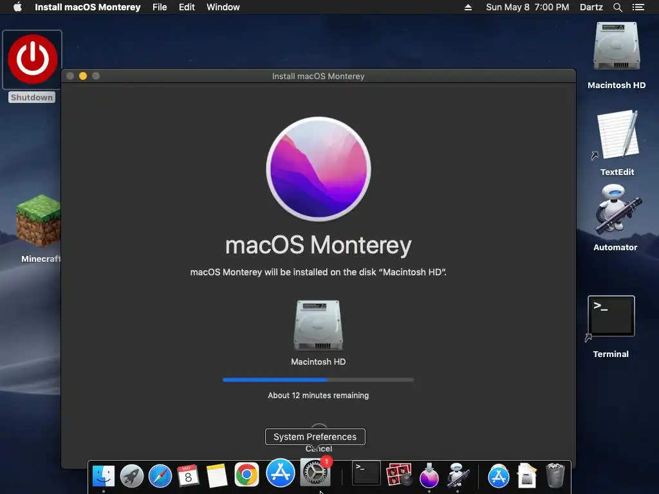This screenshot has width=659, height=494.
Task: Launch Photo Booth from the Dock
Action: [398, 474]
